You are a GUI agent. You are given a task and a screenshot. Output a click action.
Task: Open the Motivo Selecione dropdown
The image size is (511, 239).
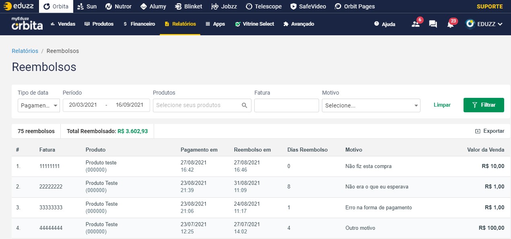tap(371, 105)
